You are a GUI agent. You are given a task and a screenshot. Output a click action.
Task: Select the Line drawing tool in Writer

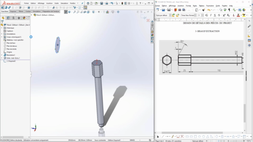click(163, 136)
